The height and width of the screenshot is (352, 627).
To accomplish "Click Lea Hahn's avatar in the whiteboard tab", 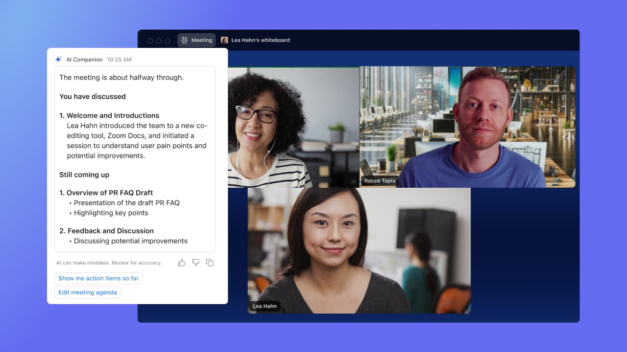I will pyautogui.click(x=224, y=40).
